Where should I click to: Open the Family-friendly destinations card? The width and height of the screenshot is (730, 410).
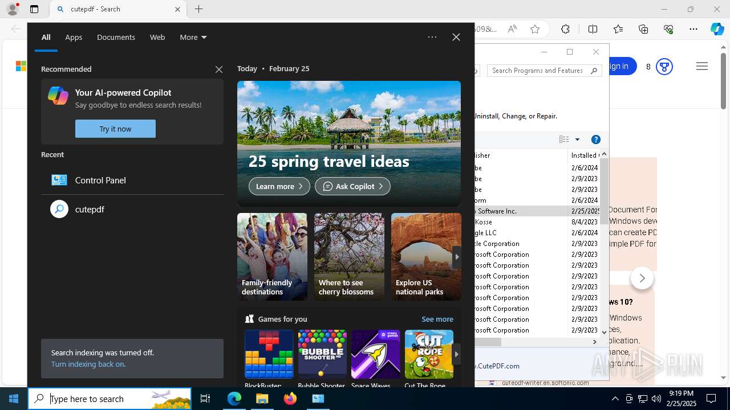(x=272, y=257)
